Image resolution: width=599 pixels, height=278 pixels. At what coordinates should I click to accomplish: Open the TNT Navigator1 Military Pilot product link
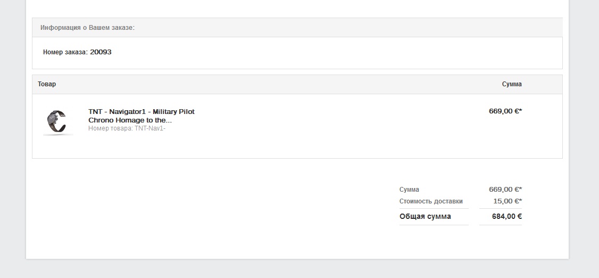(142, 116)
